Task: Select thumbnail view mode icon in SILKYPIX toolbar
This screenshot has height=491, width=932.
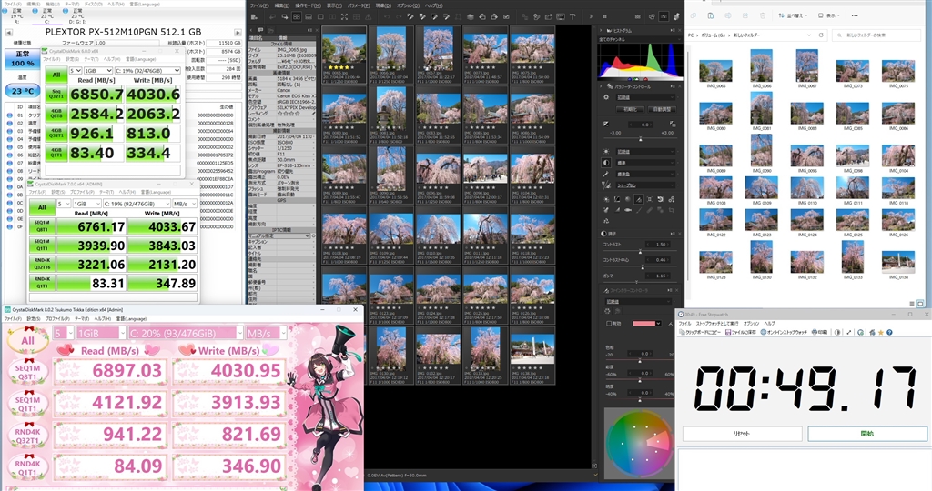Action: coord(297,16)
